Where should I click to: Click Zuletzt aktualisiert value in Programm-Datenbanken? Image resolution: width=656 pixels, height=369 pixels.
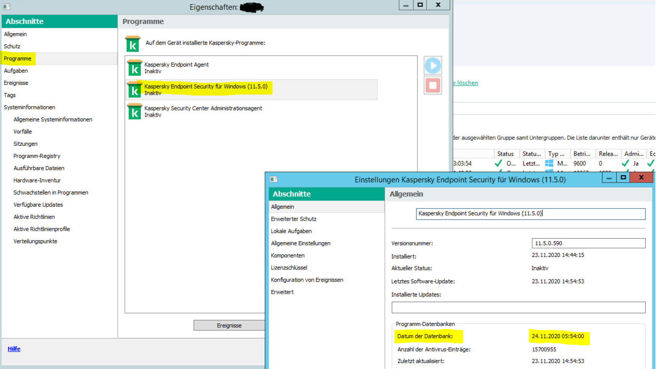click(558, 361)
